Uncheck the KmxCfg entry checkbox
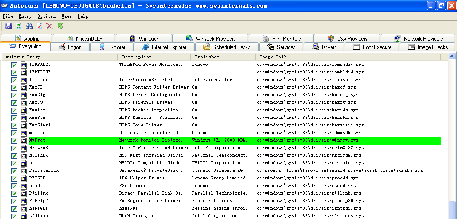457x219 pixels. click(14, 95)
